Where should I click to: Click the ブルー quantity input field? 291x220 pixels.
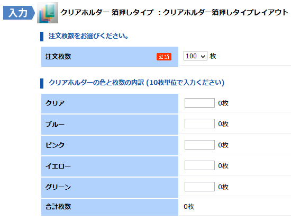coord(199,124)
